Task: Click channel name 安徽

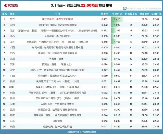Action: [12, 104]
